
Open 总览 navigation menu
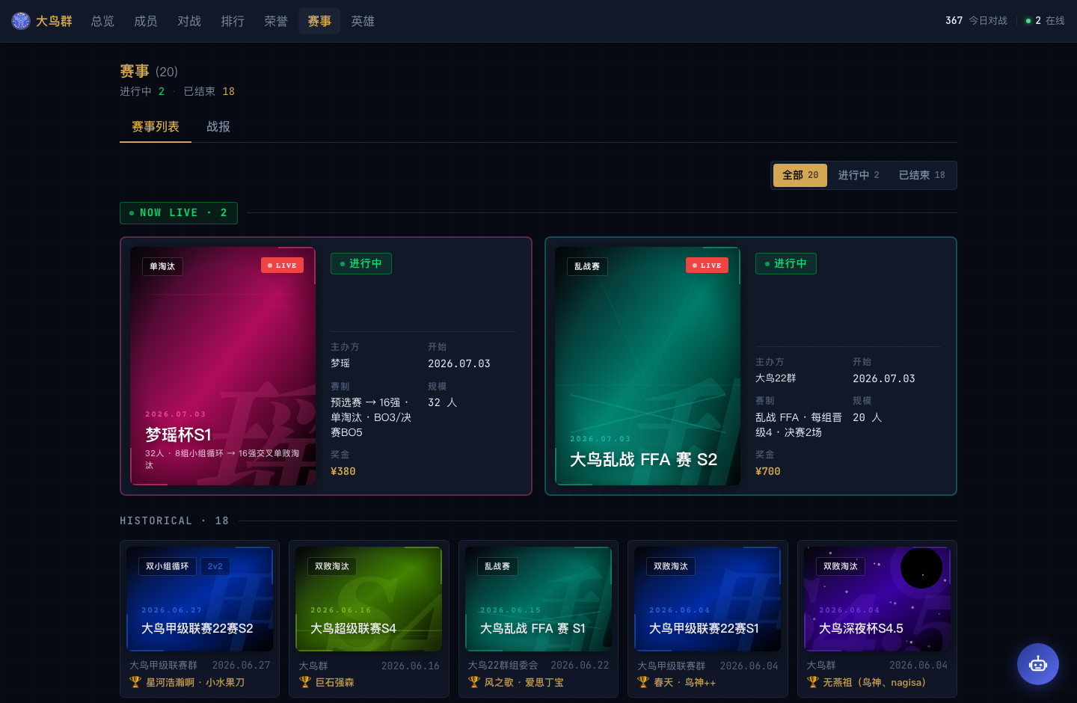tap(102, 21)
